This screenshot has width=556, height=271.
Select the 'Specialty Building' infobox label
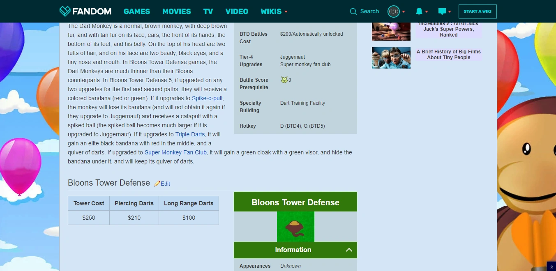pyautogui.click(x=251, y=107)
